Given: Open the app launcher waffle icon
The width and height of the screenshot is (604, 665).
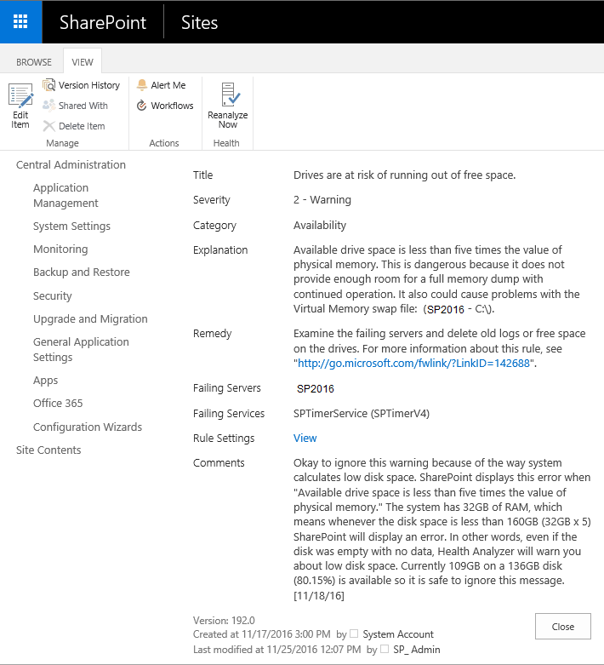Looking at the screenshot, I should coord(21,22).
